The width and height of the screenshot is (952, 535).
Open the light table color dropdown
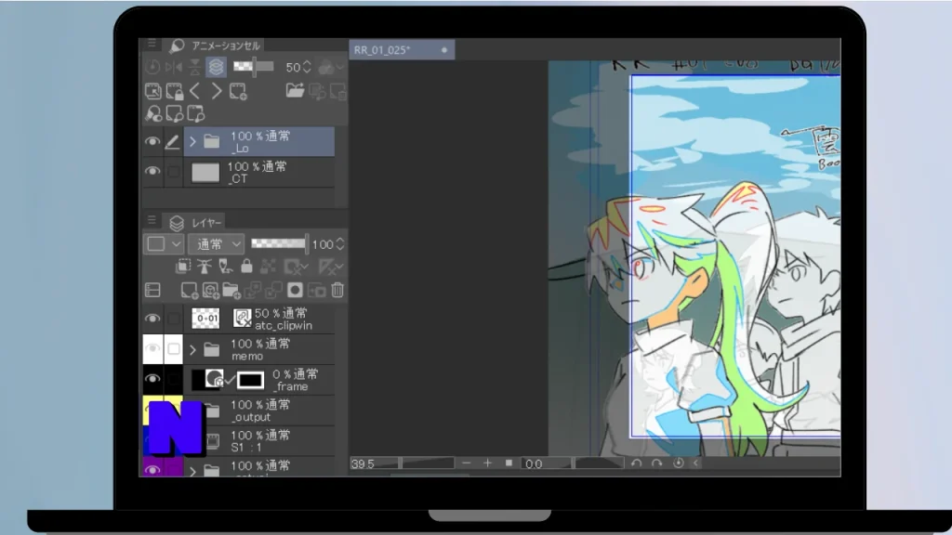coord(332,67)
